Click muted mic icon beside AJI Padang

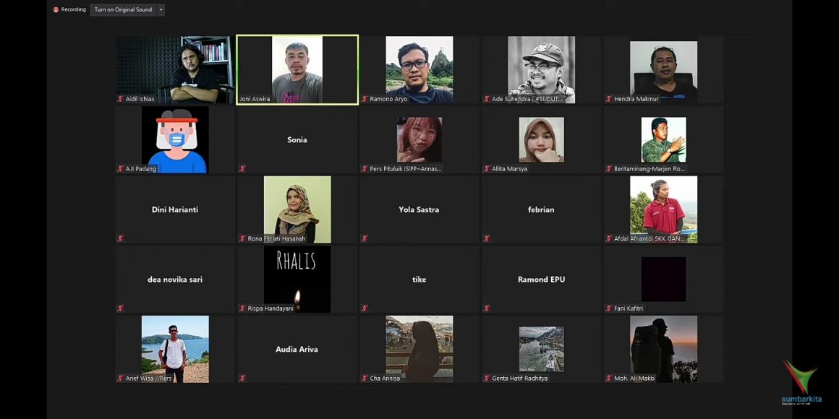pos(121,169)
